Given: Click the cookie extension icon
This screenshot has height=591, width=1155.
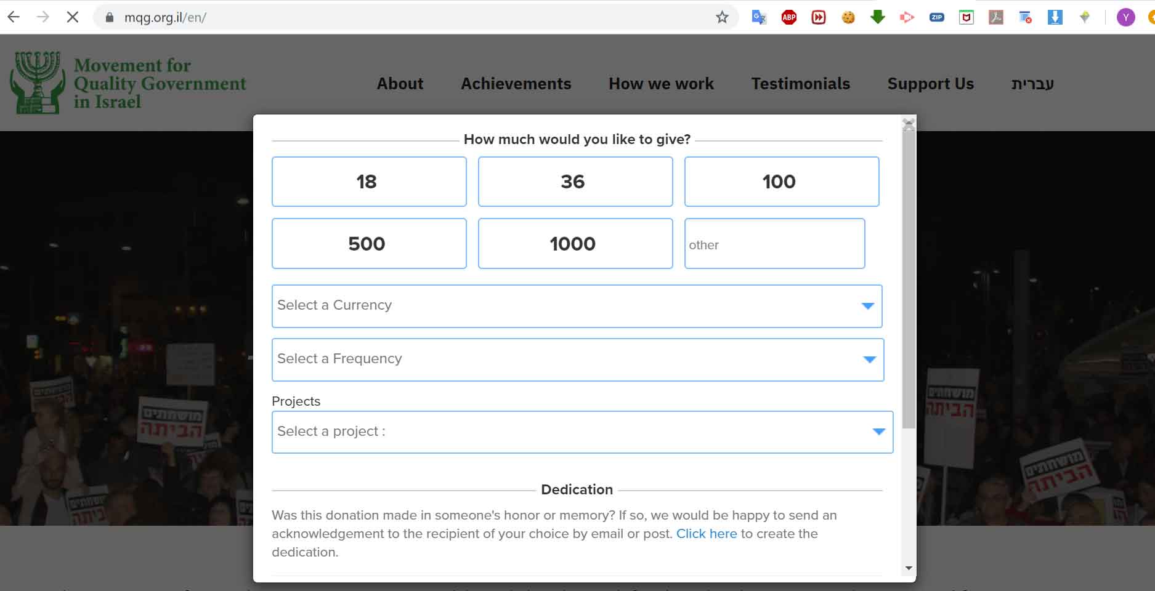Looking at the screenshot, I should [848, 17].
